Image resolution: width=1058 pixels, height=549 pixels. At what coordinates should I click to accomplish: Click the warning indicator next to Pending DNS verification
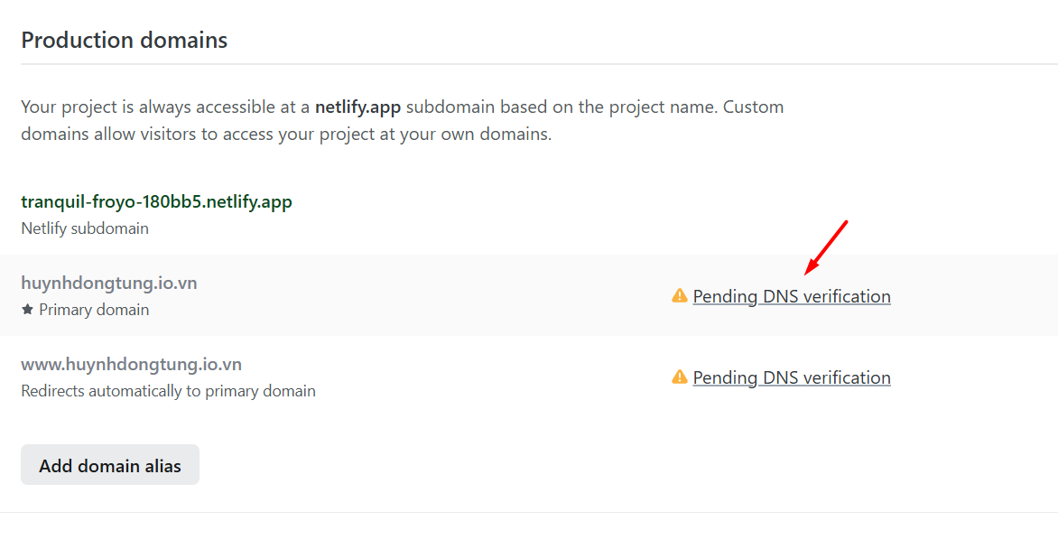(679, 295)
